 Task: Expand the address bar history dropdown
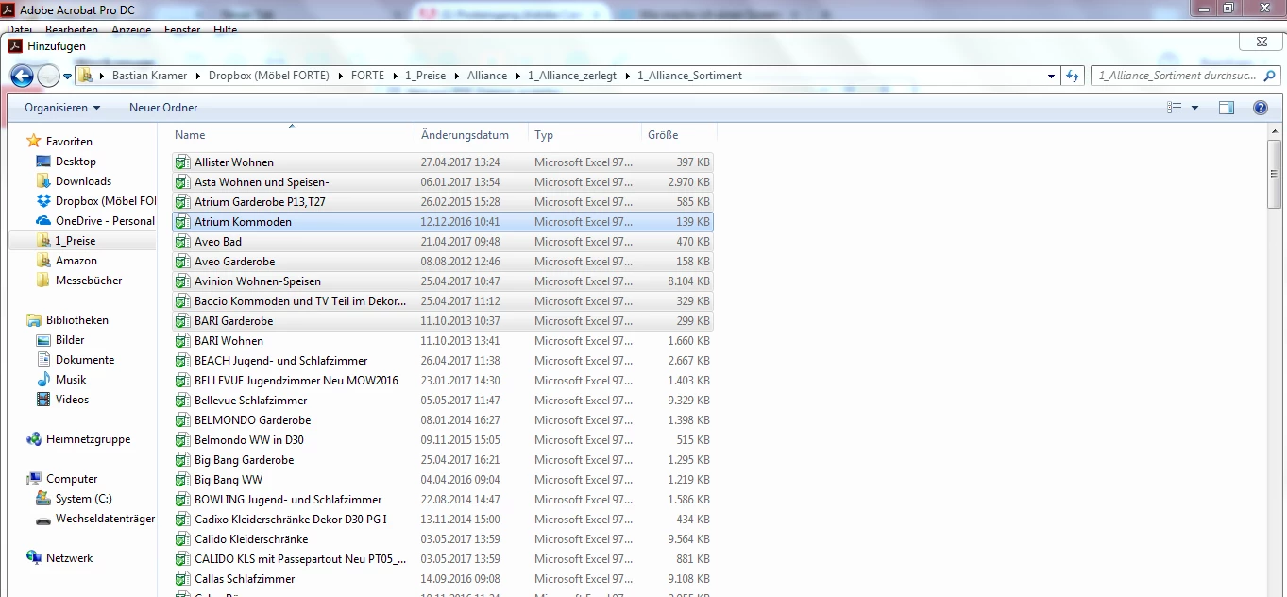coord(1052,76)
